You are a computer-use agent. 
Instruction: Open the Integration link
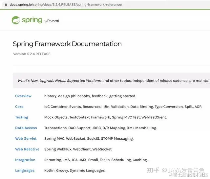[x=25, y=160]
